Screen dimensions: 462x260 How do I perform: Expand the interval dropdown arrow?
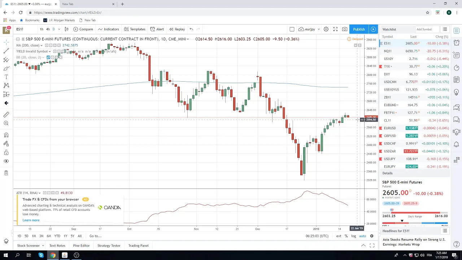(59, 29)
